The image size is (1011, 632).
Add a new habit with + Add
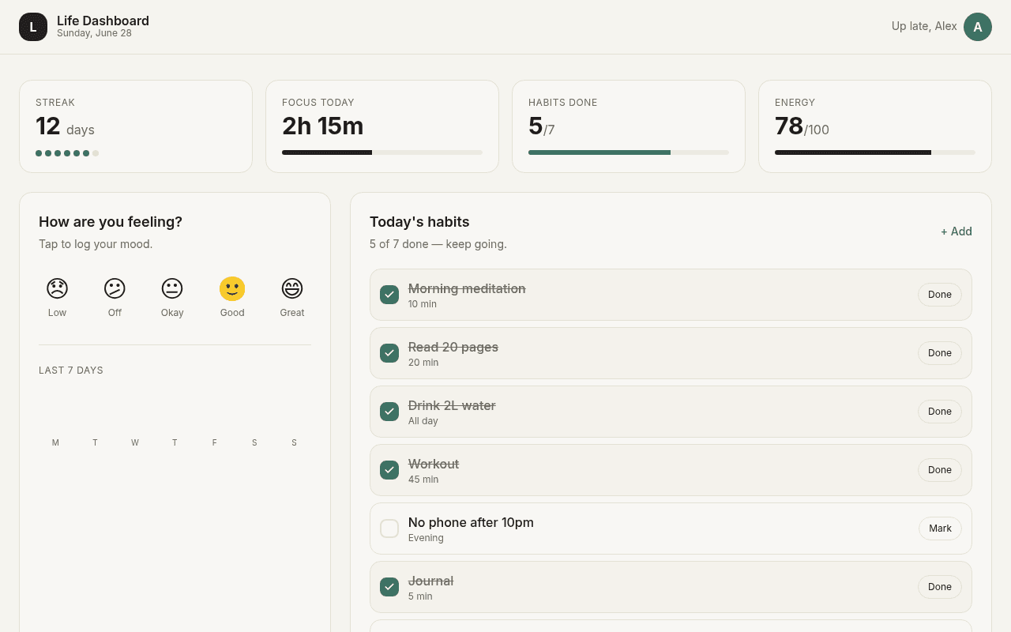pos(956,231)
